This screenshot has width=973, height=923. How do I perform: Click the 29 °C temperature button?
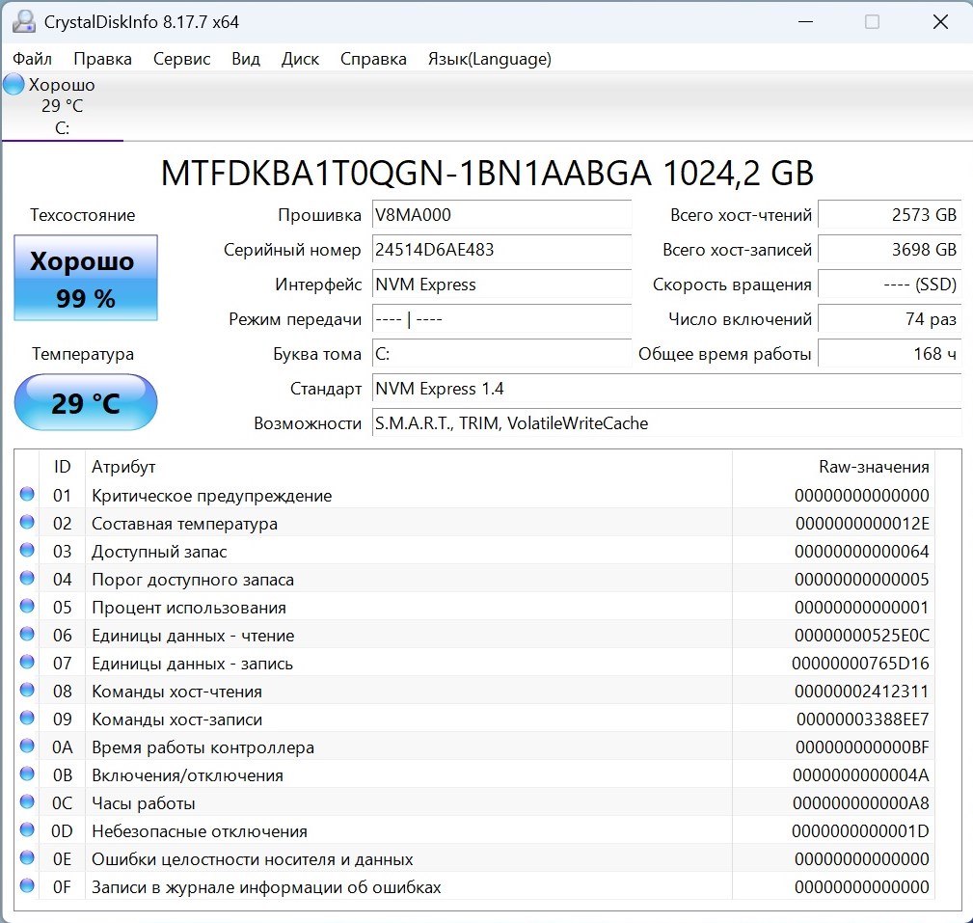(x=85, y=402)
